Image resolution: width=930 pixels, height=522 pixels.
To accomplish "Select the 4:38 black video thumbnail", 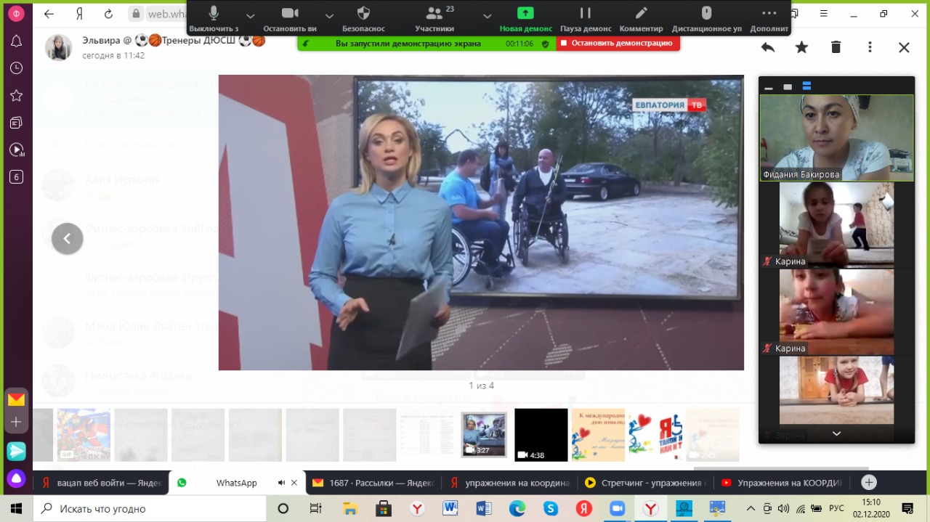I will 541,435.
